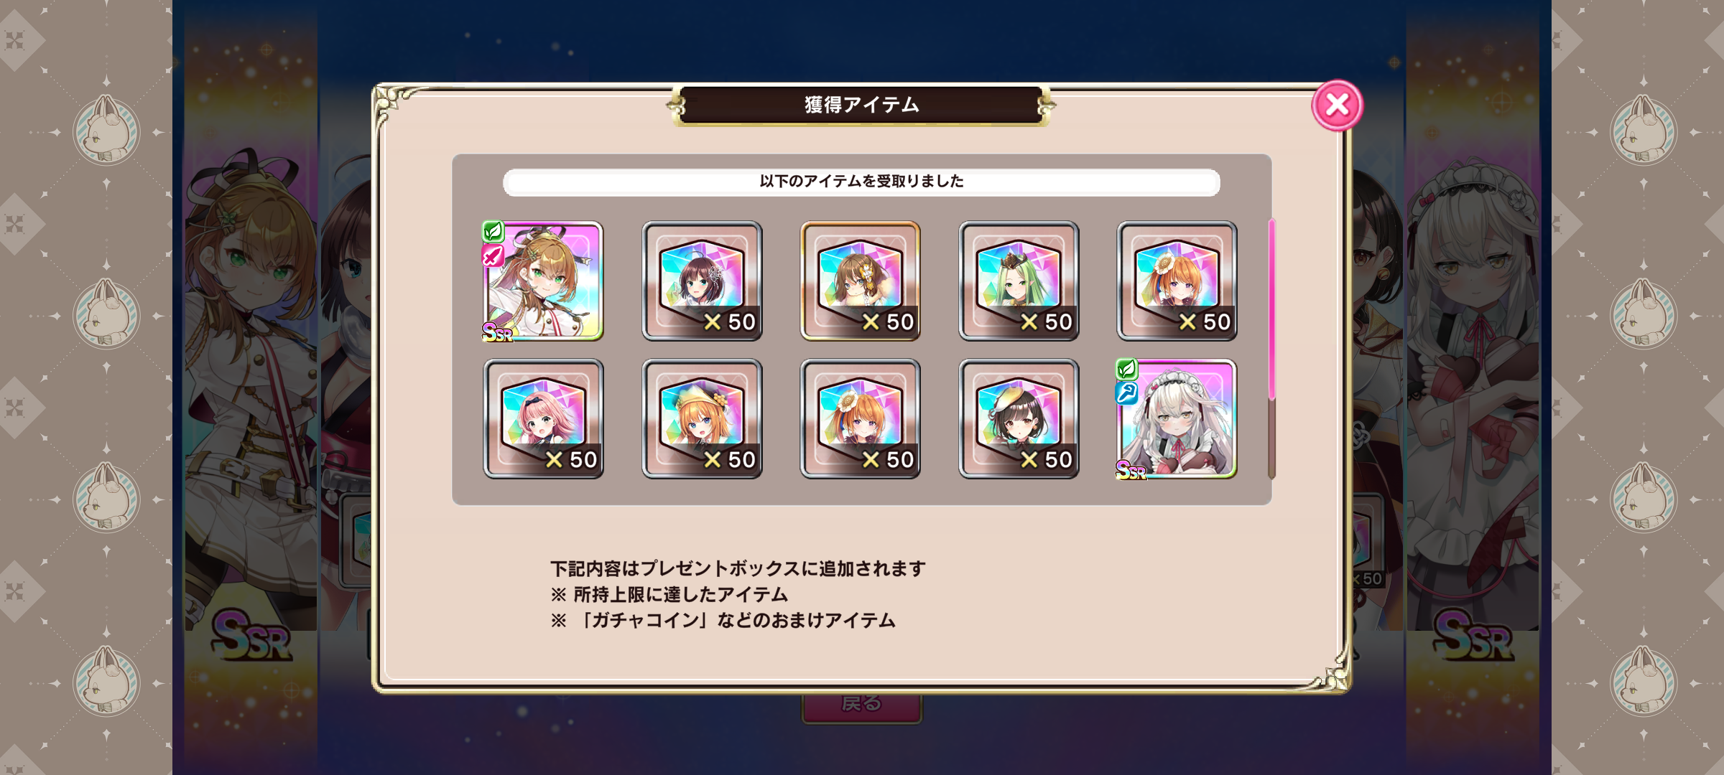Click the blue staff type icon on maid SSR card
Image resolution: width=1724 pixels, height=775 pixels.
coord(1126,393)
